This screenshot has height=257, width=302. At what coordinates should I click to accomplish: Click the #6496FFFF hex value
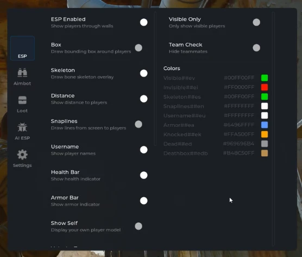tap(239, 125)
